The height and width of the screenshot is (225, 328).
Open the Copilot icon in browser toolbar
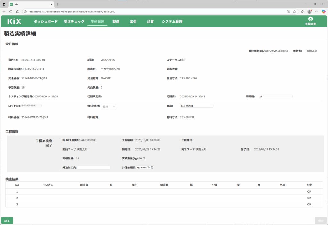point(324,12)
